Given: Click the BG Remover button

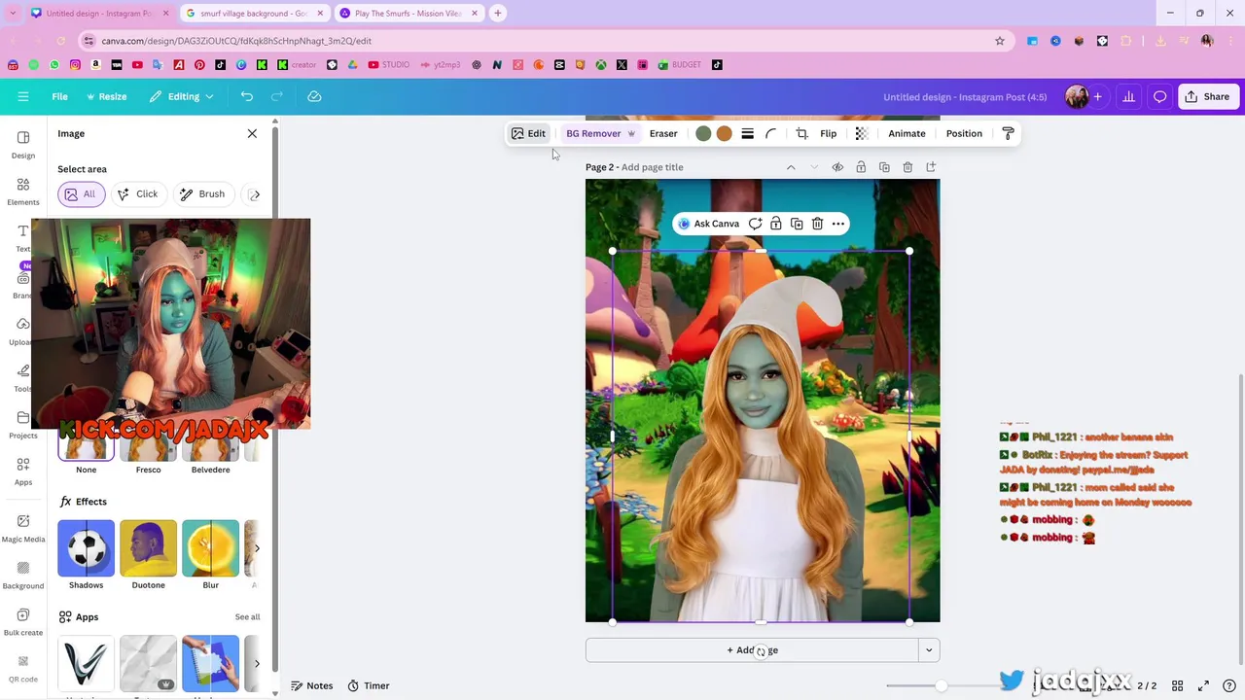Looking at the screenshot, I should pos(599,133).
